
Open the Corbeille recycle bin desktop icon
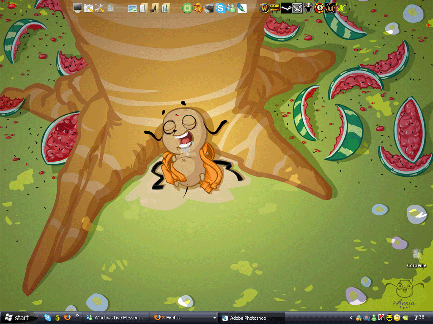[x=417, y=258]
